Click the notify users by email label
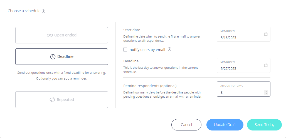 click(x=147, y=50)
